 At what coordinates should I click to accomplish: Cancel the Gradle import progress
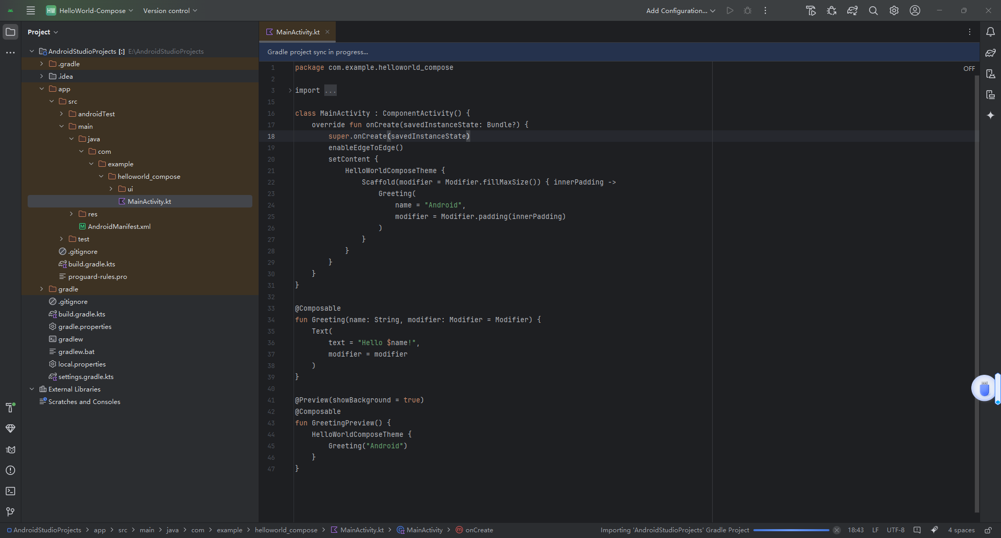[x=837, y=530]
